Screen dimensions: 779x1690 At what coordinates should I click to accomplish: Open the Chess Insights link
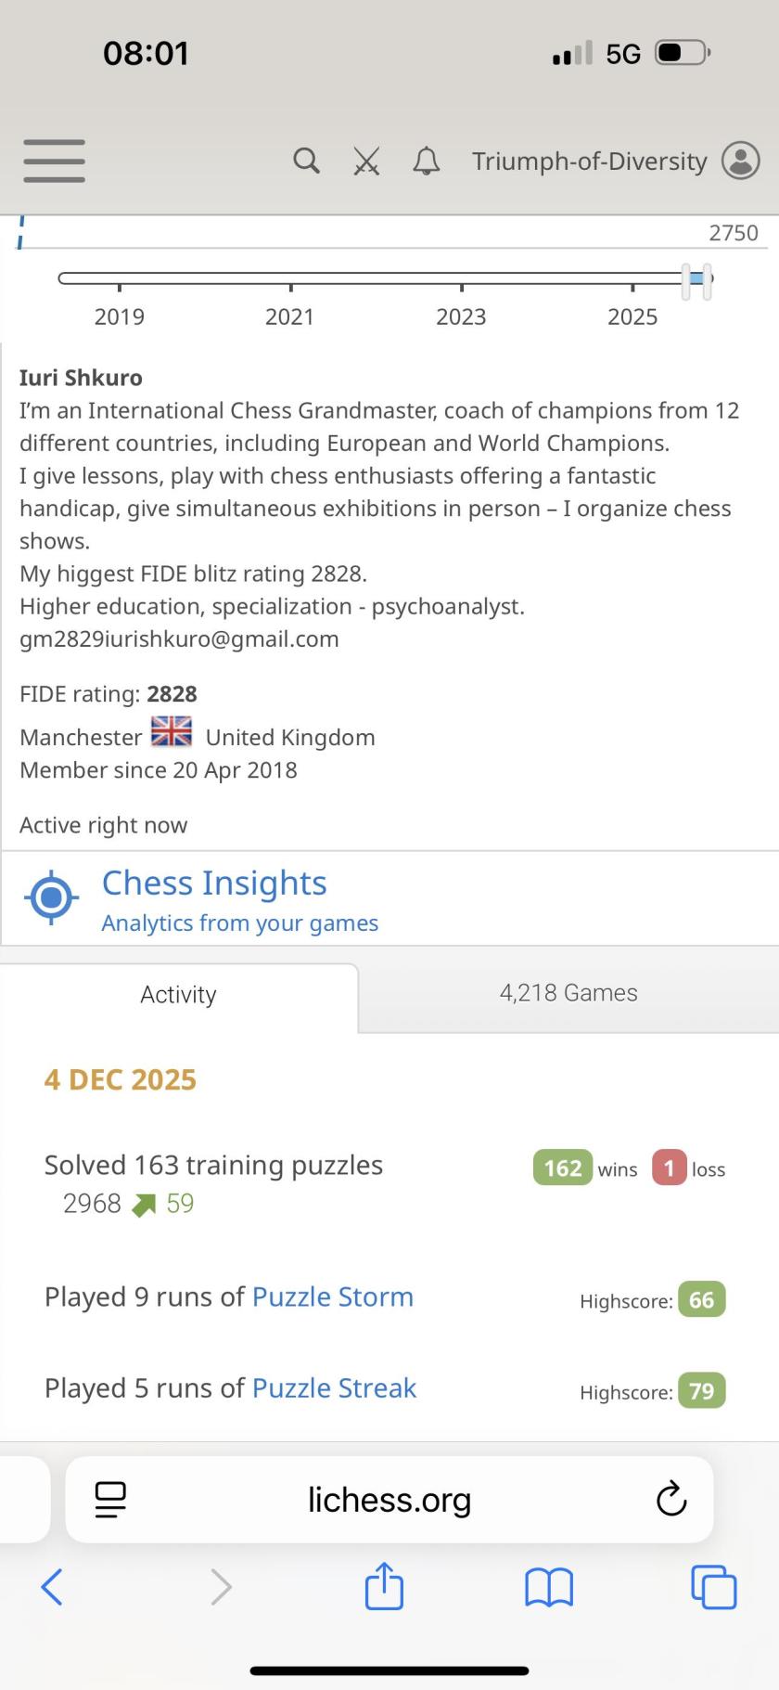pos(214,884)
